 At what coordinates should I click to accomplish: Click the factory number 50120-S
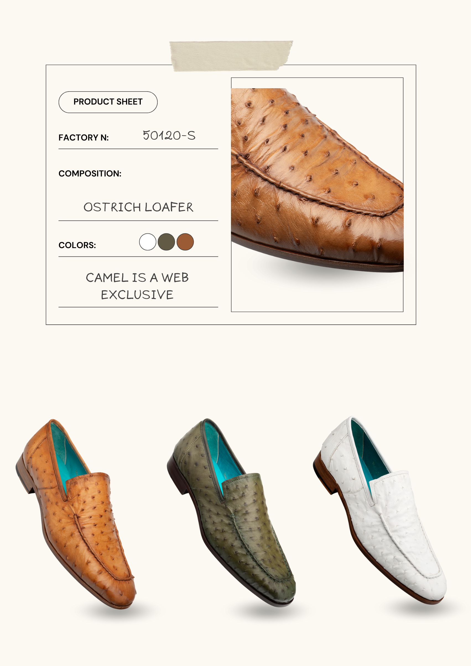[169, 136]
